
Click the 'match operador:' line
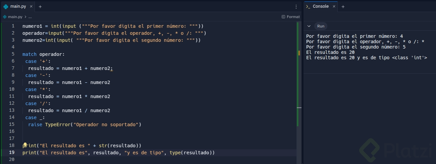(x=43, y=54)
